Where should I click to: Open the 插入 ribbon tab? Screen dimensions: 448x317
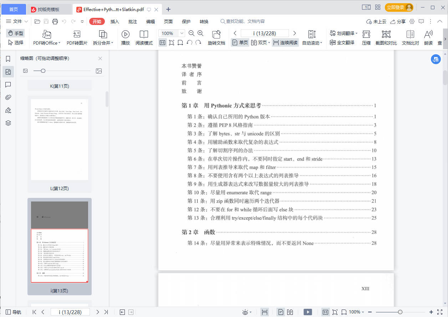pos(115,21)
